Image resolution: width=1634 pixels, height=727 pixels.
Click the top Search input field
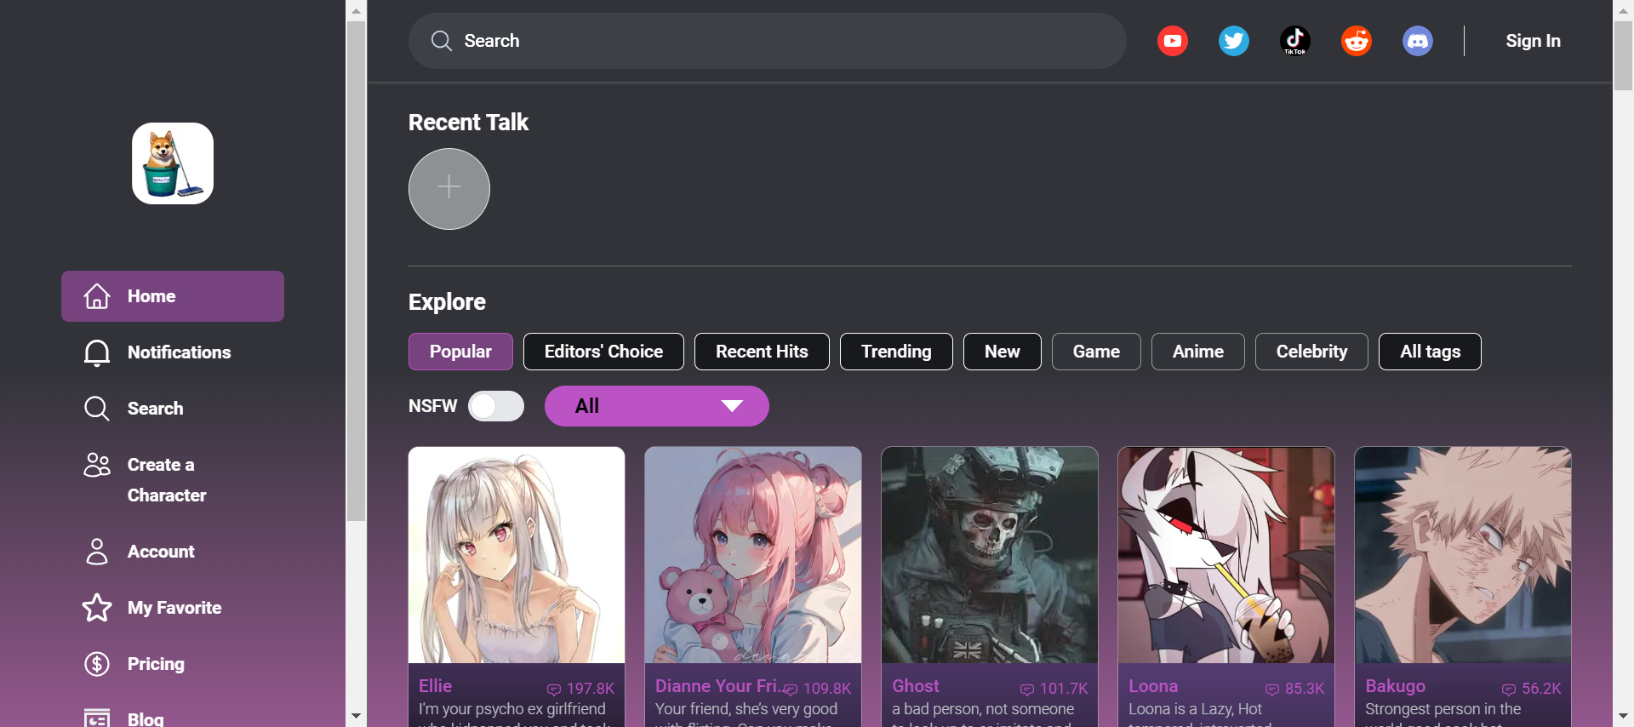click(768, 41)
